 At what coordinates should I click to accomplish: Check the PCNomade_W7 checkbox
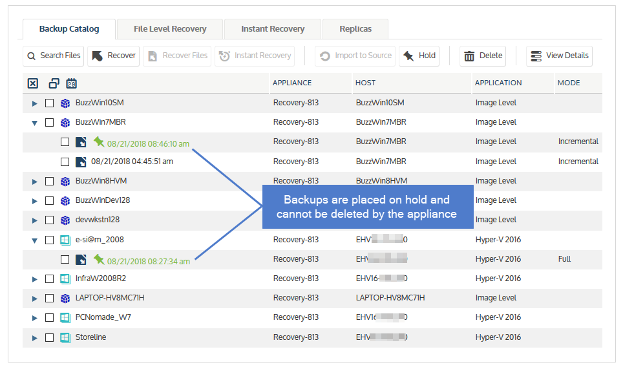49,318
